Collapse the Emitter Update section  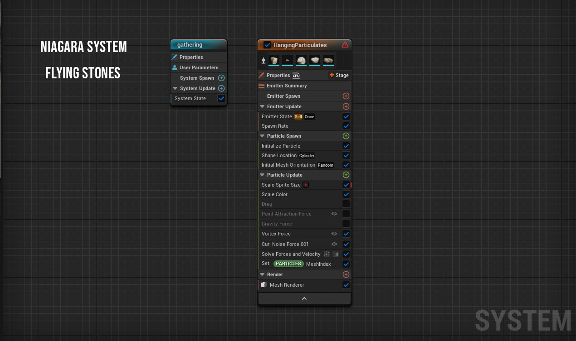pos(262,106)
